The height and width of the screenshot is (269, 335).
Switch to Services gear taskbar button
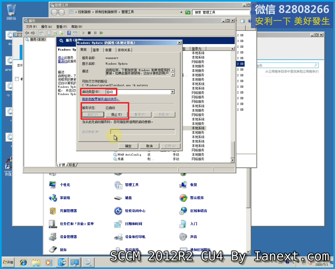88,262
